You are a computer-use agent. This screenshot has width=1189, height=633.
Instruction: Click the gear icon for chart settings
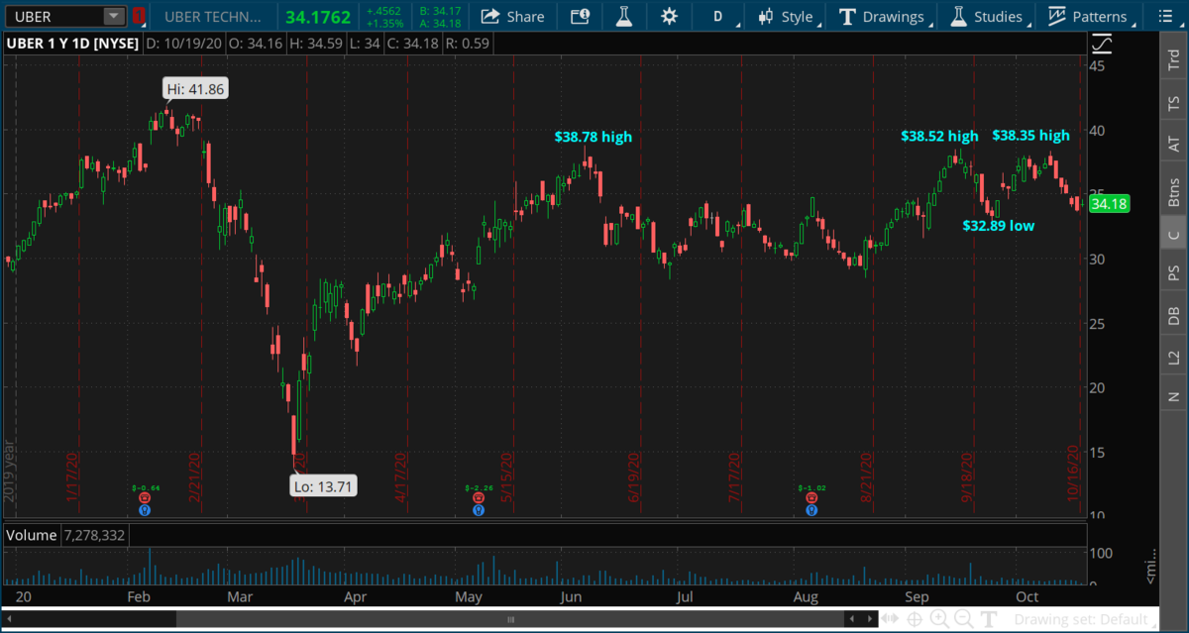(x=669, y=17)
